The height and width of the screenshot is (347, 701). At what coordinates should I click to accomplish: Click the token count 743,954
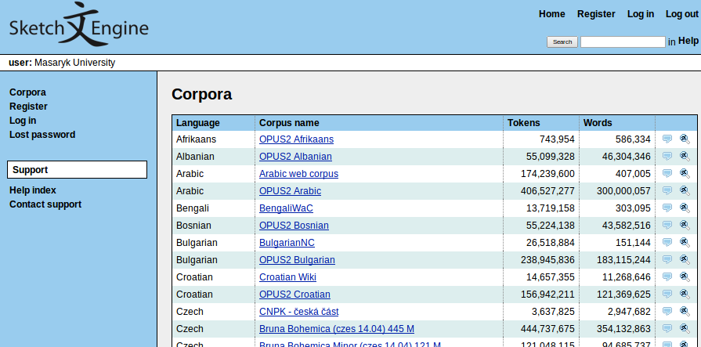click(x=557, y=139)
